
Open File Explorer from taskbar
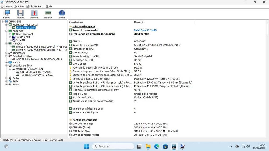coord(148,146)
